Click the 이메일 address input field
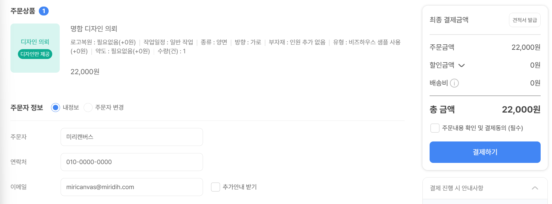The height and width of the screenshot is (204, 552). 132,187
